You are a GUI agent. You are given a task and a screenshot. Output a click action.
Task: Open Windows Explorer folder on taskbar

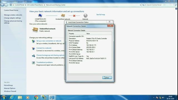(20, 97)
